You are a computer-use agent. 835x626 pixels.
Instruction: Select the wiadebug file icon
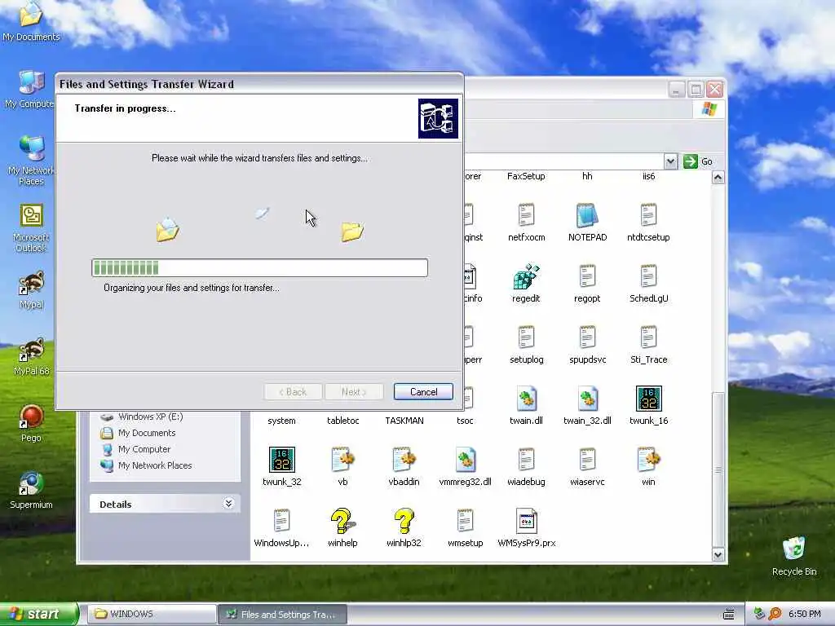pyautogui.click(x=526, y=460)
